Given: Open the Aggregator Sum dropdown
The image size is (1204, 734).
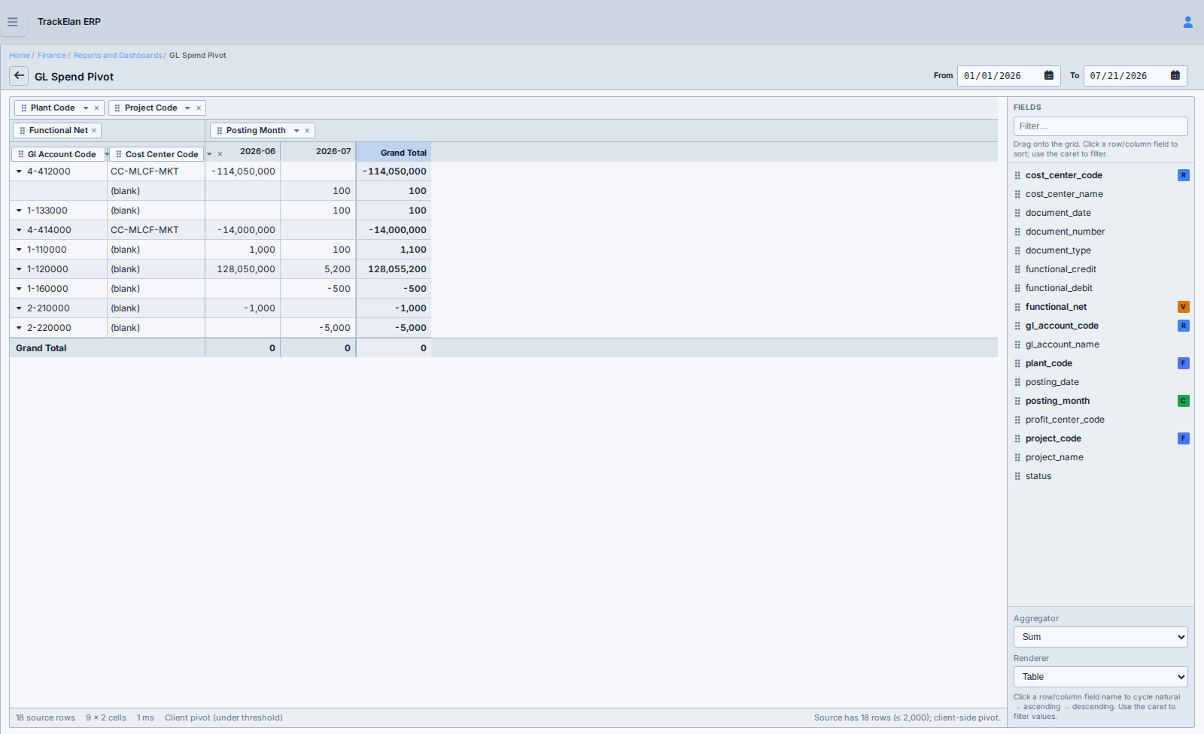Looking at the screenshot, I should point(1100,637).
